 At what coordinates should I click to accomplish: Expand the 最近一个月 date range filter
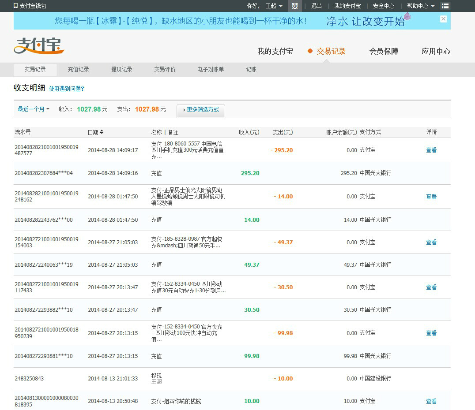pyautogui.click(x=34, y=109)
